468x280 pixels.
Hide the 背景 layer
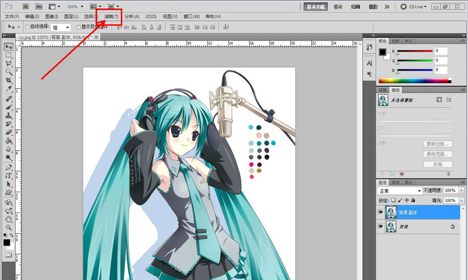coord(380,226)
